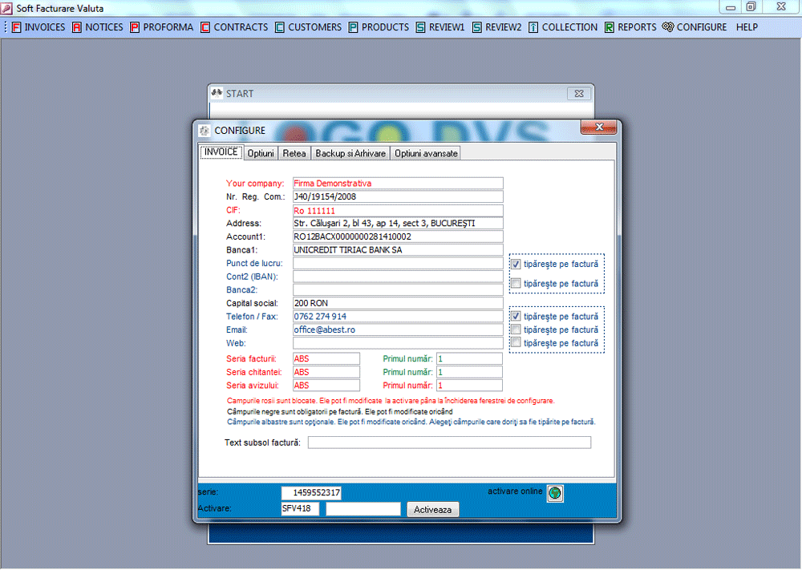Screen dimensions: 802x570
Task: Open the REPORTS toolbar icon
Action: point(610,27)
